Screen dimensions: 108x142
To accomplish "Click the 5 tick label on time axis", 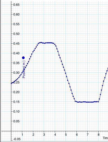I will 66,135.
